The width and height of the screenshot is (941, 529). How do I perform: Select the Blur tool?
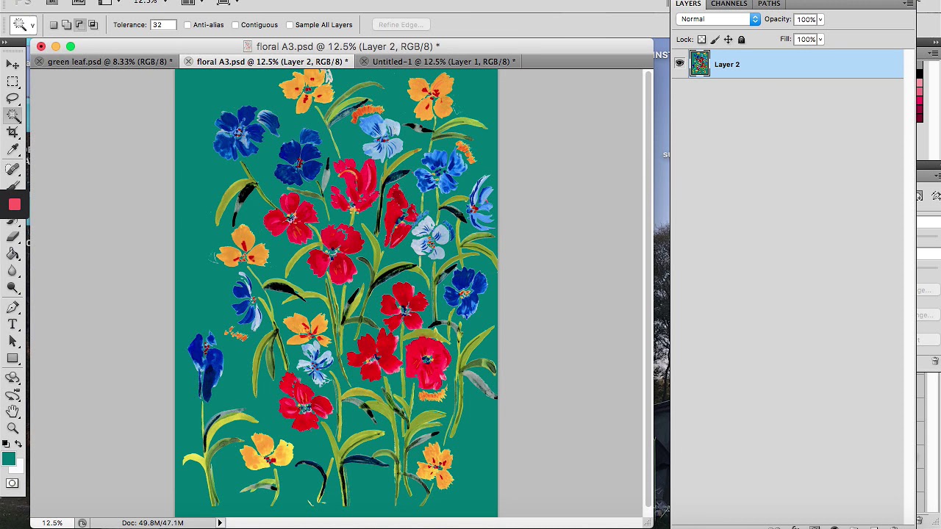(12, 270)
